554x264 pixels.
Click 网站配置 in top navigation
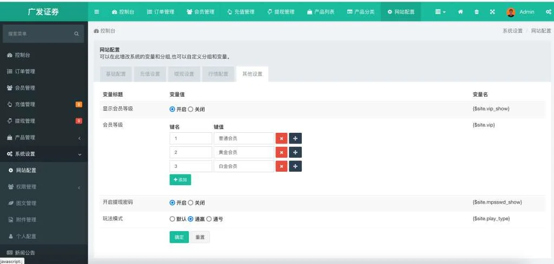coord(401,12)
